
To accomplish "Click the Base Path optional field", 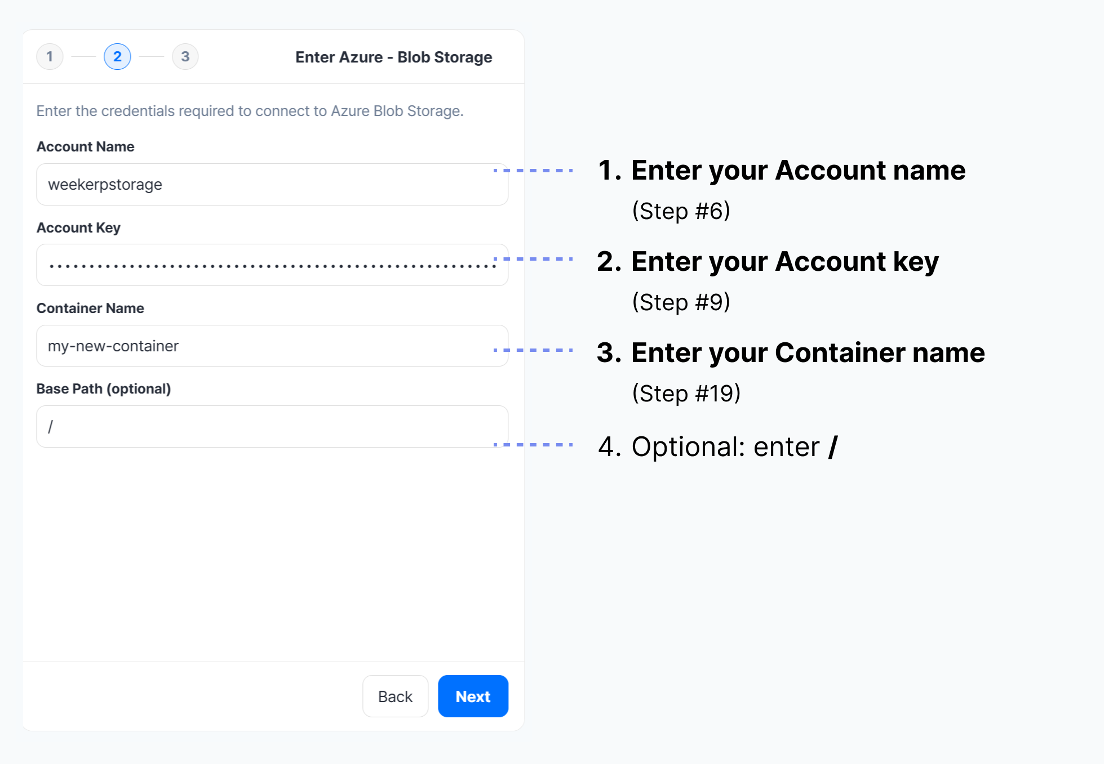I will (x=272, y=427).
